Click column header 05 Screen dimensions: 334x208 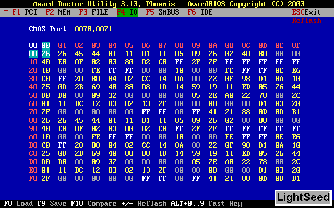click(129, 45)
